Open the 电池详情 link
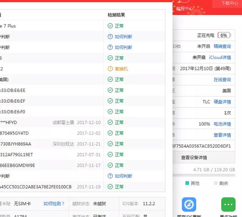The width and height of the screenshot is (242, 217). point(222,124)
